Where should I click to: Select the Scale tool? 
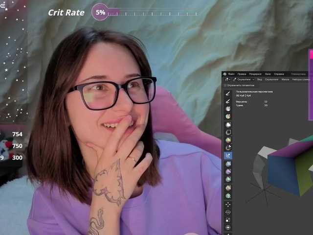click(228, 220)
